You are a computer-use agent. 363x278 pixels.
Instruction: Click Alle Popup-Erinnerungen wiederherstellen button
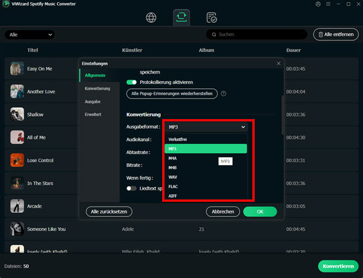(172, 94)
